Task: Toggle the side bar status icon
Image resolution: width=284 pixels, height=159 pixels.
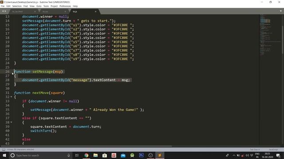Action: point(4,150)
